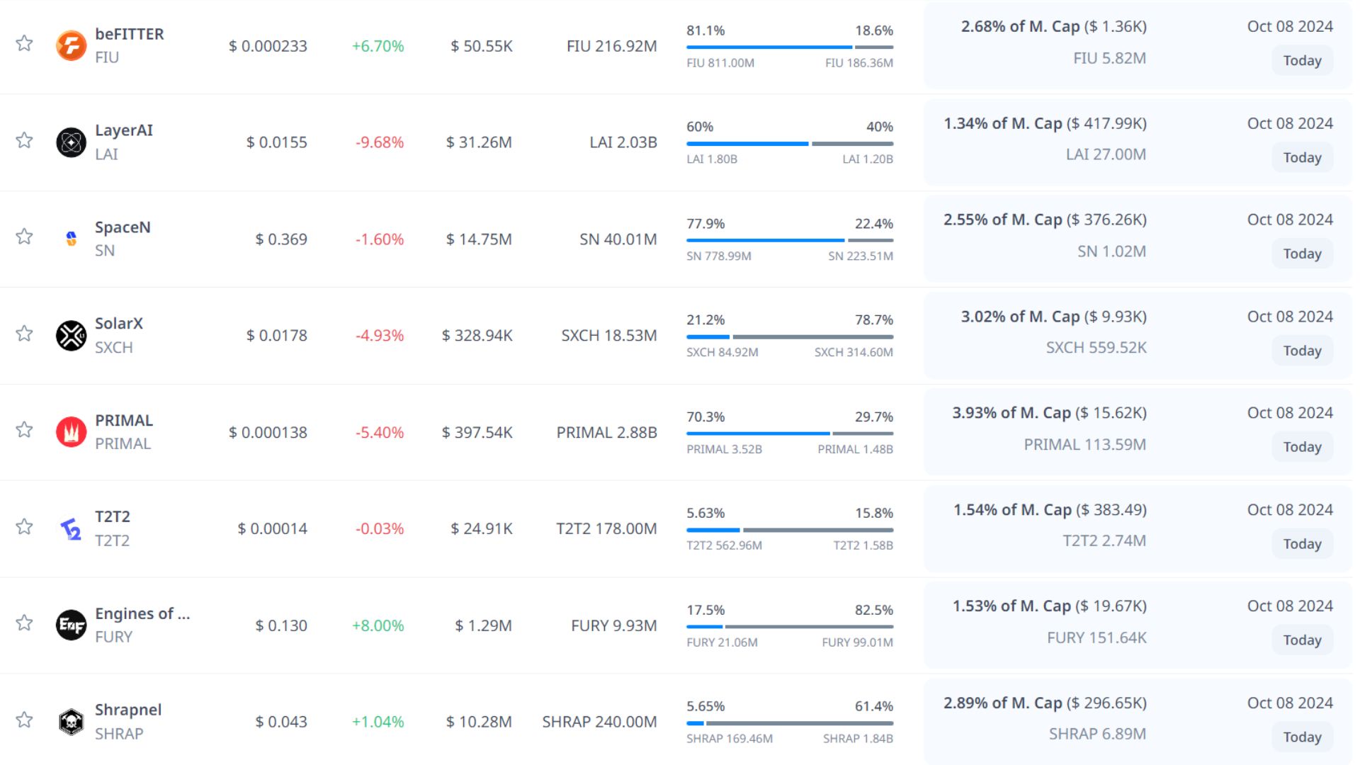Star the Shrapnel row as a favorite
Viewport: 1360px width, 765px height.
point(24,720)
